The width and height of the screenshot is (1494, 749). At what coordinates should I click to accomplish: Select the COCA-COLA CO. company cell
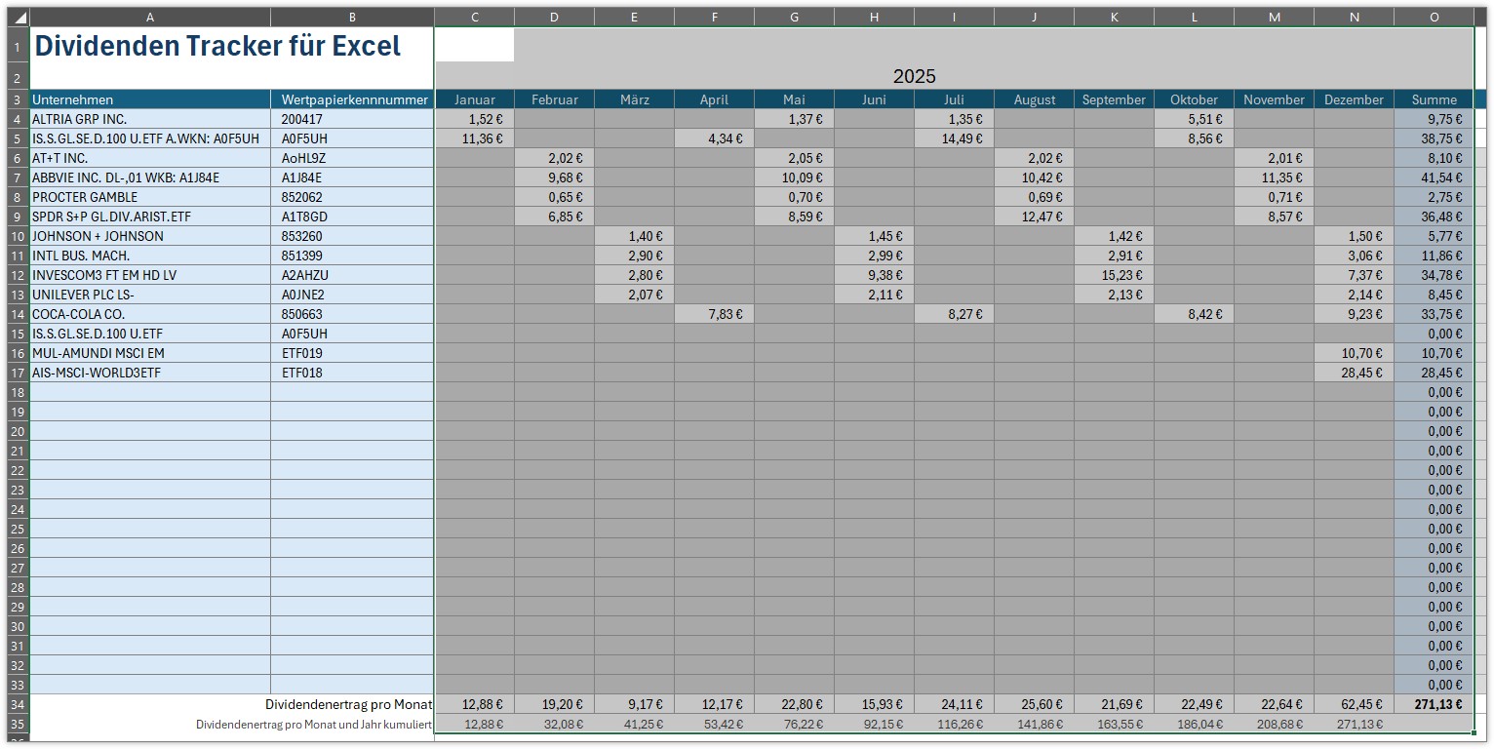coord(150,314)
